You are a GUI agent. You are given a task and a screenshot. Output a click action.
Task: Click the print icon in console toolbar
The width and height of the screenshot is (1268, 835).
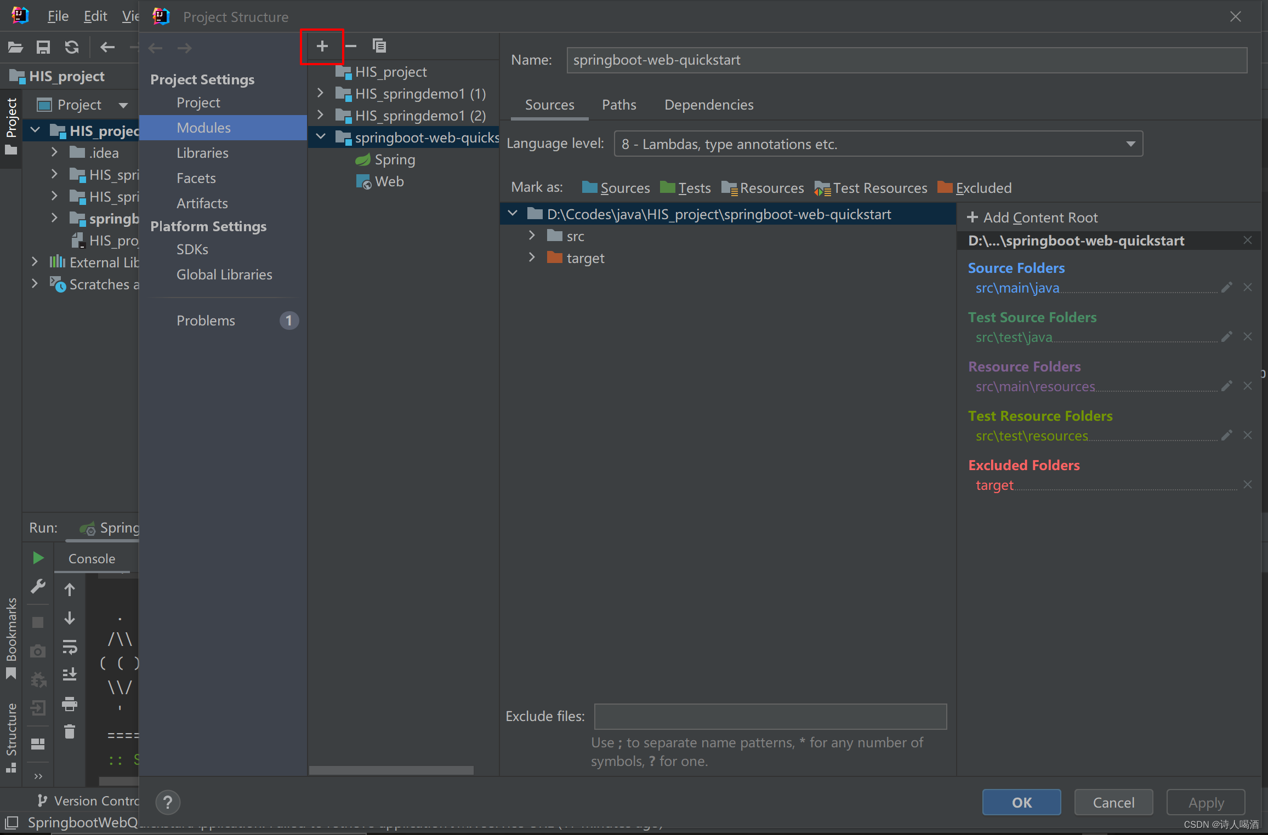(x=70, y=704)
